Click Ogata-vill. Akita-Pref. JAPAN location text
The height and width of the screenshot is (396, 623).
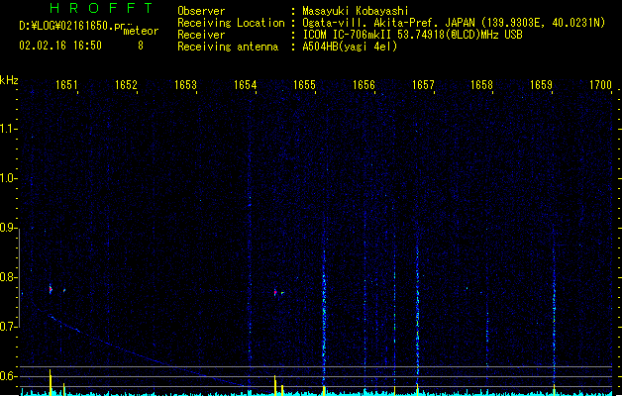coord(454,23)
